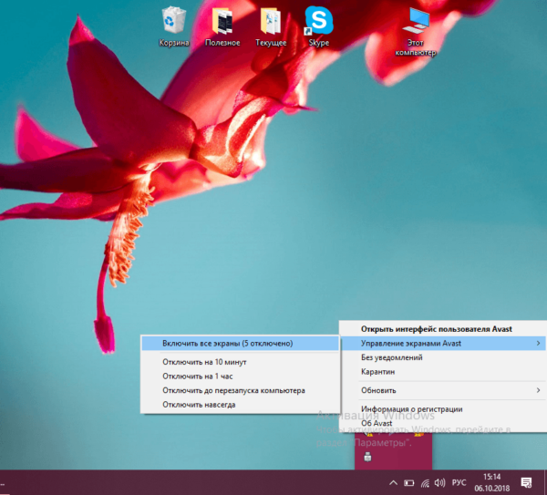Image resolution: width=547 pixels, height=495 pixels.
Task: Open Информация о регистрации
Action: 443,409
